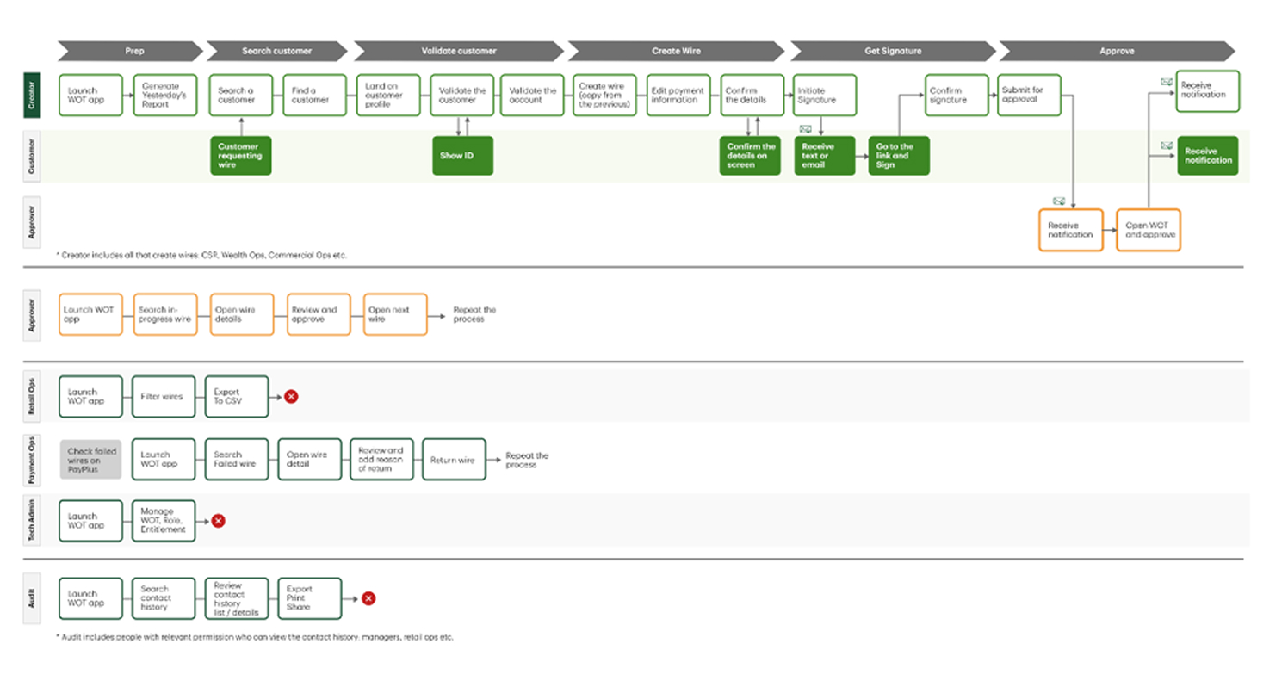Viewport: 1288px width, 687px height.
Task: Select the Search a customer step
Action: coord(240,95)
